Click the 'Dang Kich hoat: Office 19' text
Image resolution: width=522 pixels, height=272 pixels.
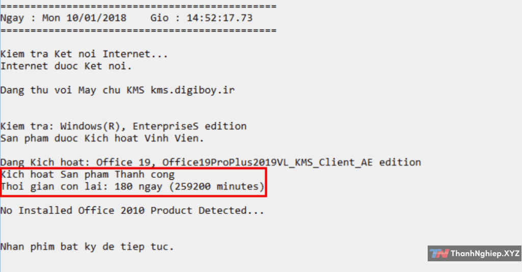(x=77, y=162)
